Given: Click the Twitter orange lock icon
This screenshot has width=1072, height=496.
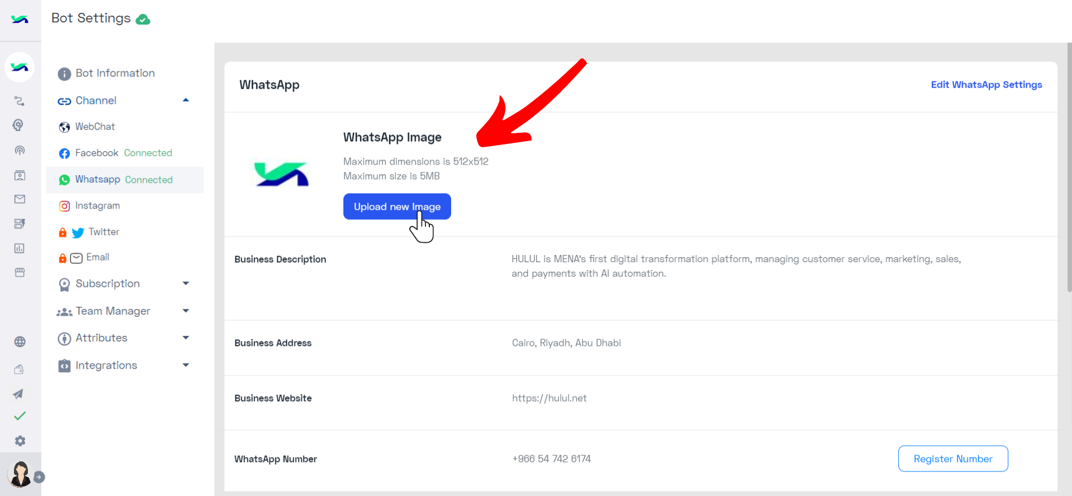Looking at the screenshot, I should pyautogui.click(x=63, y=233).
